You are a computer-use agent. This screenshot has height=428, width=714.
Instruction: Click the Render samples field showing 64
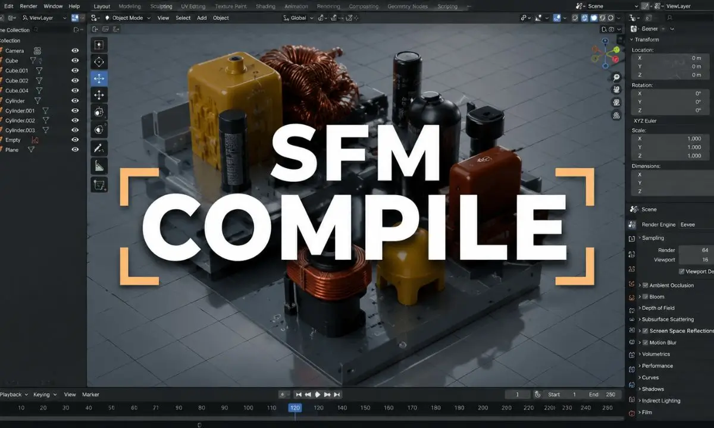pyautogui.click(x=697, y=250)
